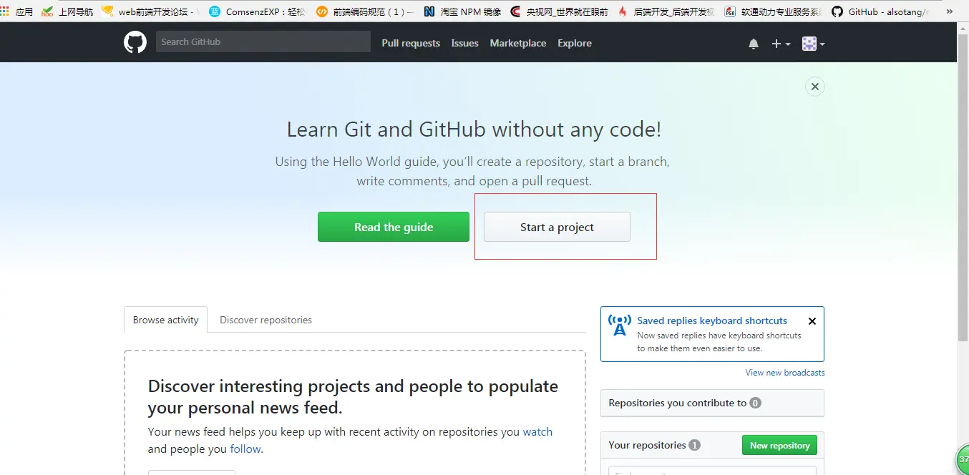Open the web前端开发论坛 bookmark

[150, 11]
